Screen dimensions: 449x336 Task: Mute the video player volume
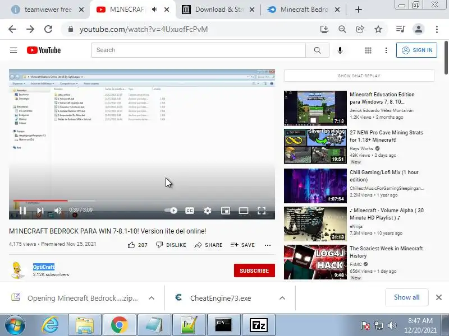tap(58, 211)
